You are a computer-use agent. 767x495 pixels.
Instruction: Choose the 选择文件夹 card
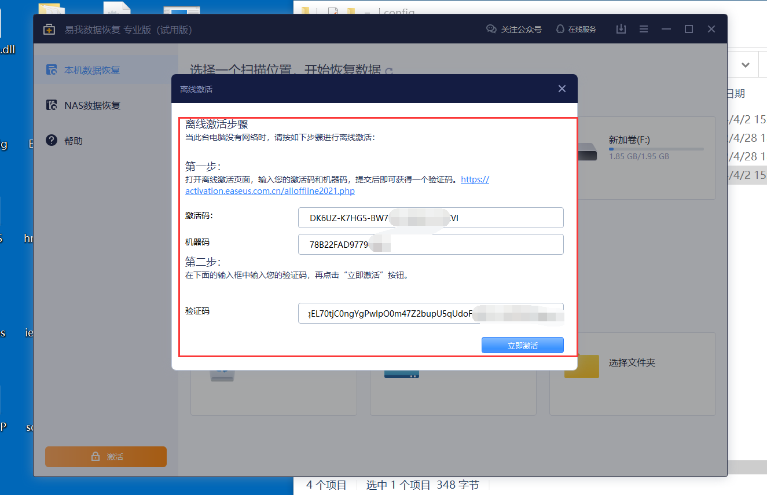(633, 373)
